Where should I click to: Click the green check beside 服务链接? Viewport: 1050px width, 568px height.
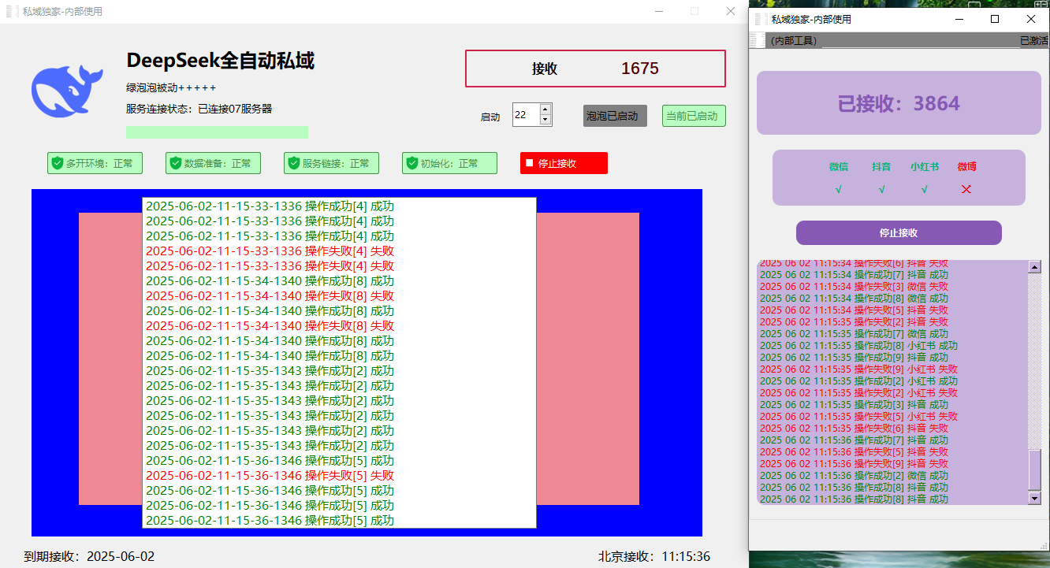[293, 163]
